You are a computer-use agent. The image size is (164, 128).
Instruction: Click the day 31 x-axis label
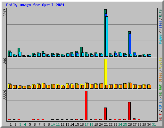[x=154, y=124]
